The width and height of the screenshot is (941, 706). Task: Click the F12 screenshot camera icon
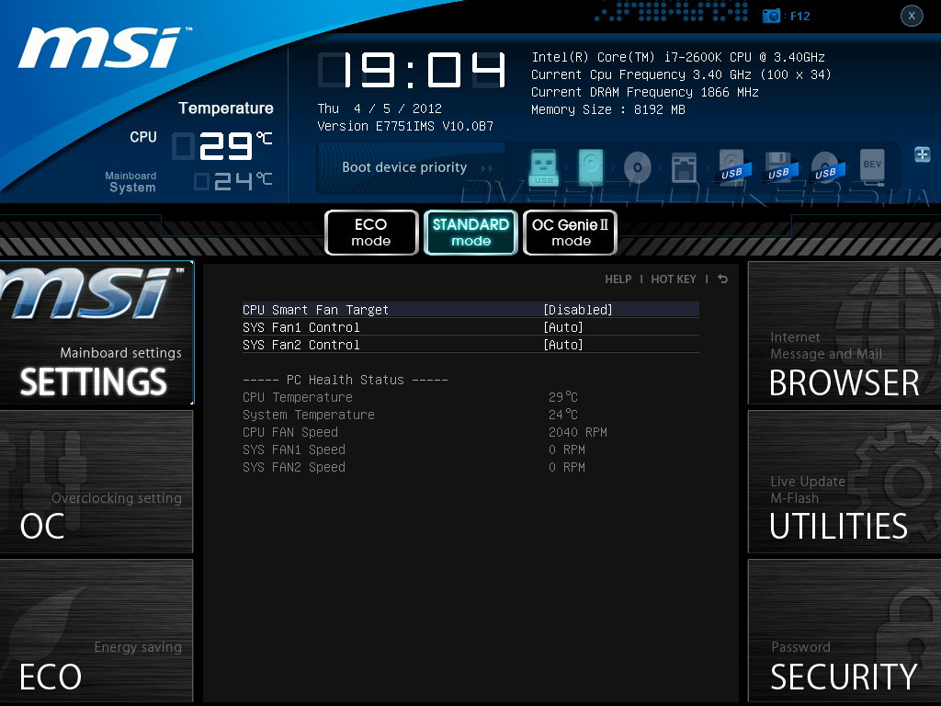[x=771, y=16]
